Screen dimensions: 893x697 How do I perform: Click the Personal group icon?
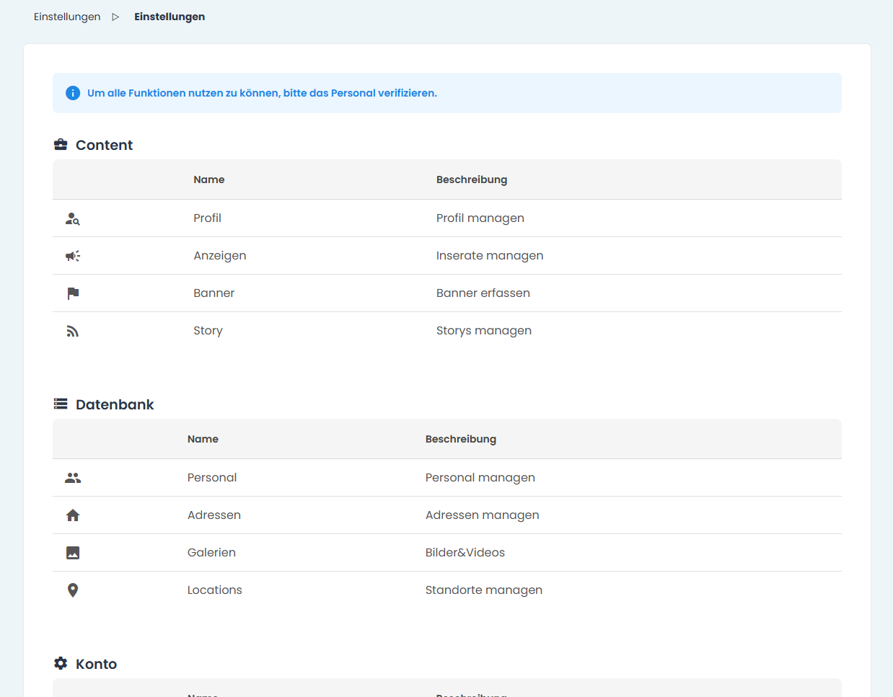[73, 478]
